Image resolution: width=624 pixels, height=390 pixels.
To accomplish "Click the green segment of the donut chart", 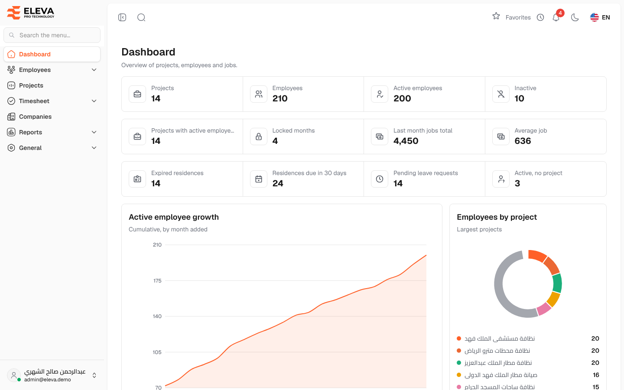I will (x=557, y=283).
